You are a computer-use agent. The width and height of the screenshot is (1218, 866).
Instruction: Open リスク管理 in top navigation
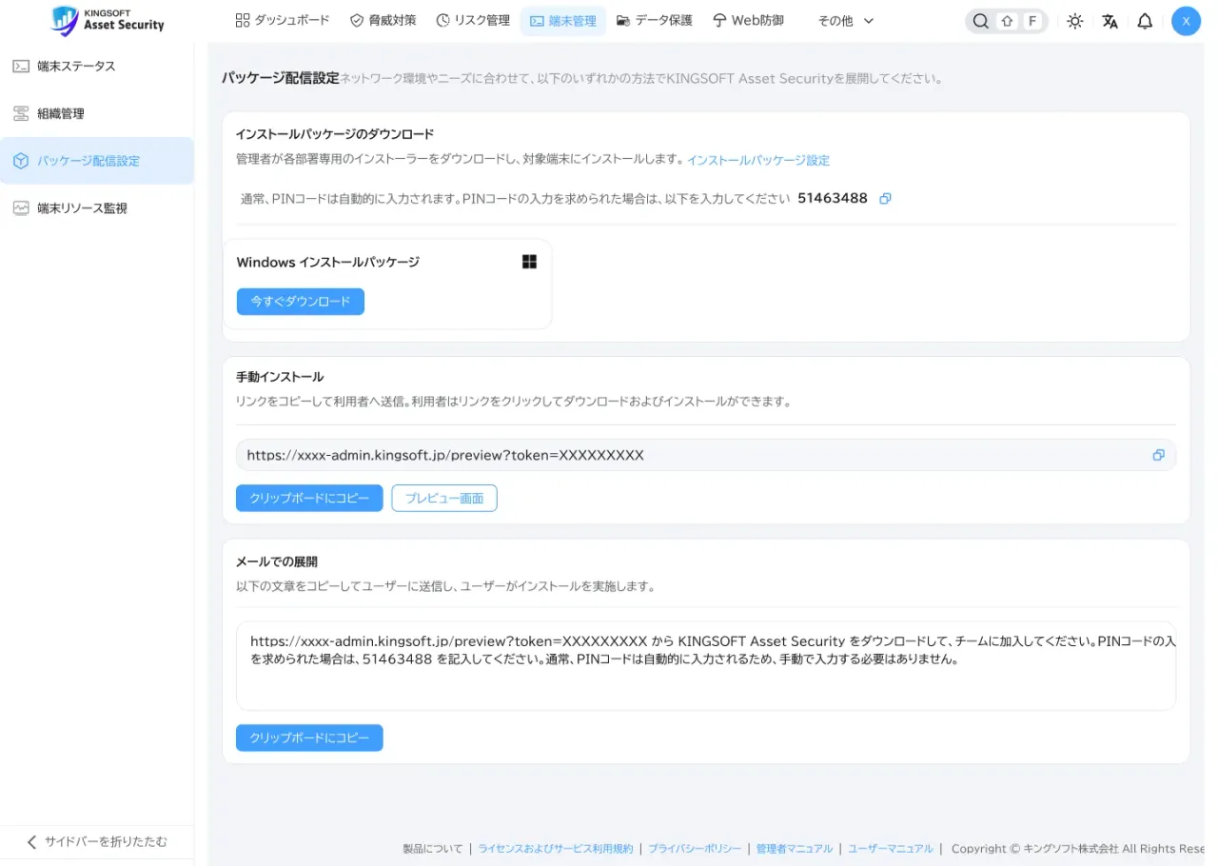473,20
